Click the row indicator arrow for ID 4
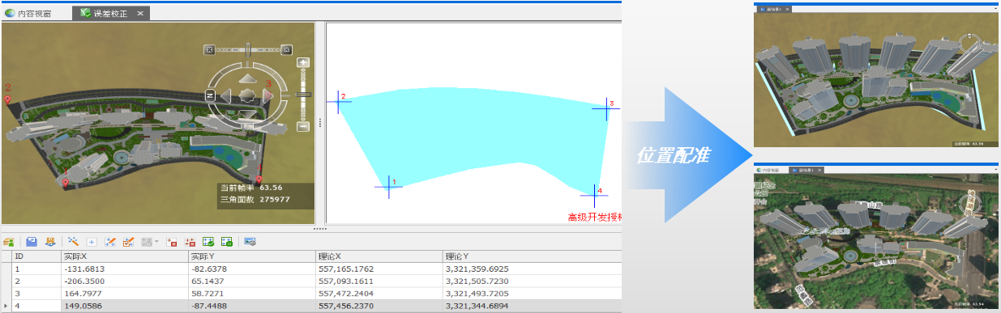Screen dimensions: 1001x313 pyautogui.click(x=6, y=307)
